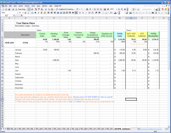
Task: Click the Convert to Adobe PDF icon
Action: coord(163,9)
